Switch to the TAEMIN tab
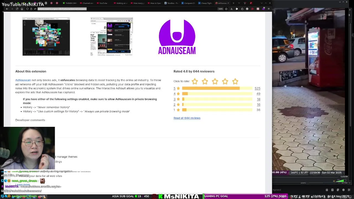354x199 pixels. tap(70, 3)
